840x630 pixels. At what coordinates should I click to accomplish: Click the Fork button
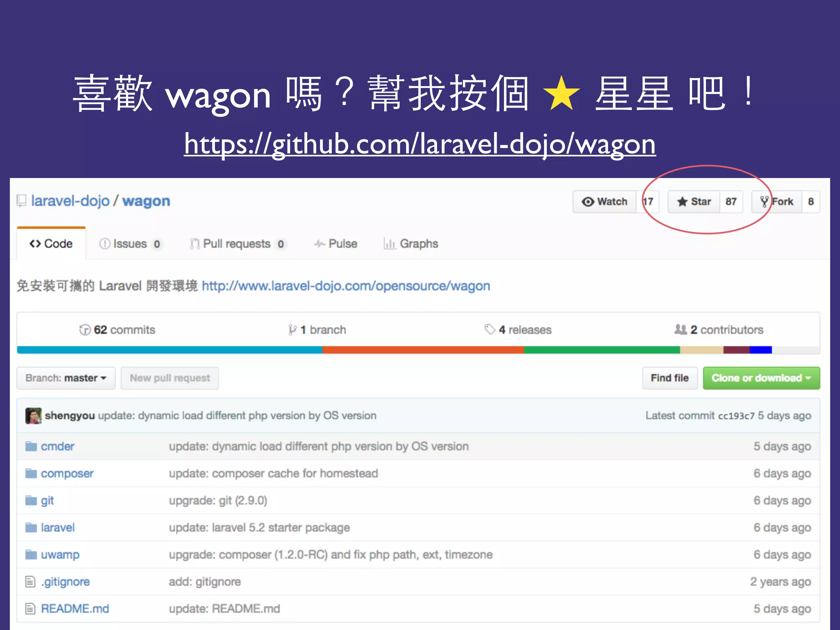pos(777,202)
